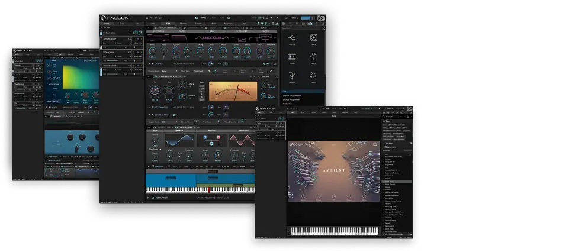Click the VU meter display of compressor
Viewport: 588px width, 252px height.
point(233,91)
